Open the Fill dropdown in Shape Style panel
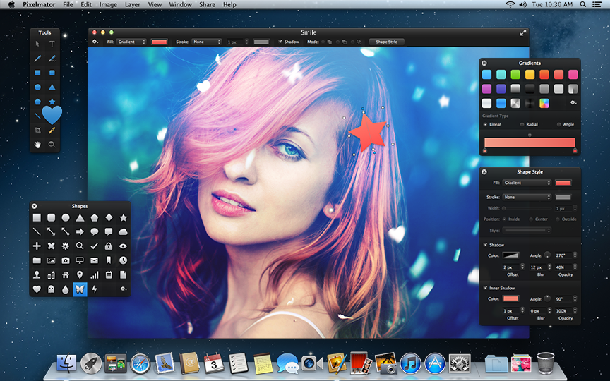Screen dimensions: 610x381 527,183
